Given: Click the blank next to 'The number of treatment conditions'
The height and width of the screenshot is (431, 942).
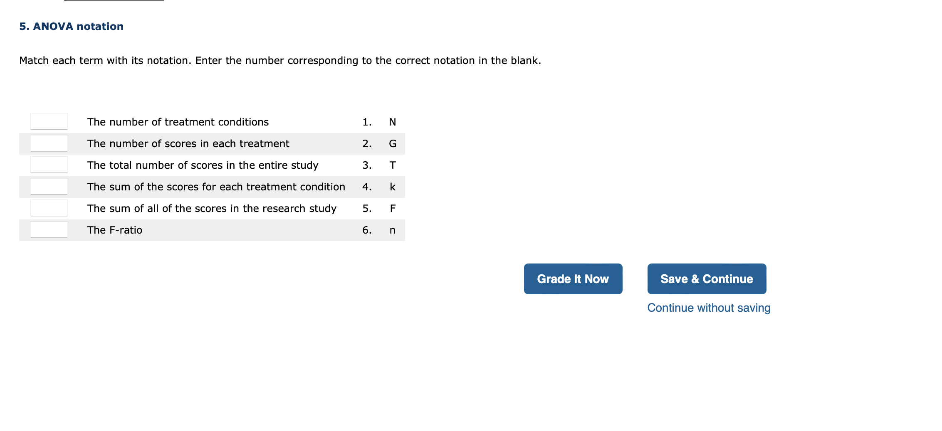Looking at the screenshot, I should 49,122.
